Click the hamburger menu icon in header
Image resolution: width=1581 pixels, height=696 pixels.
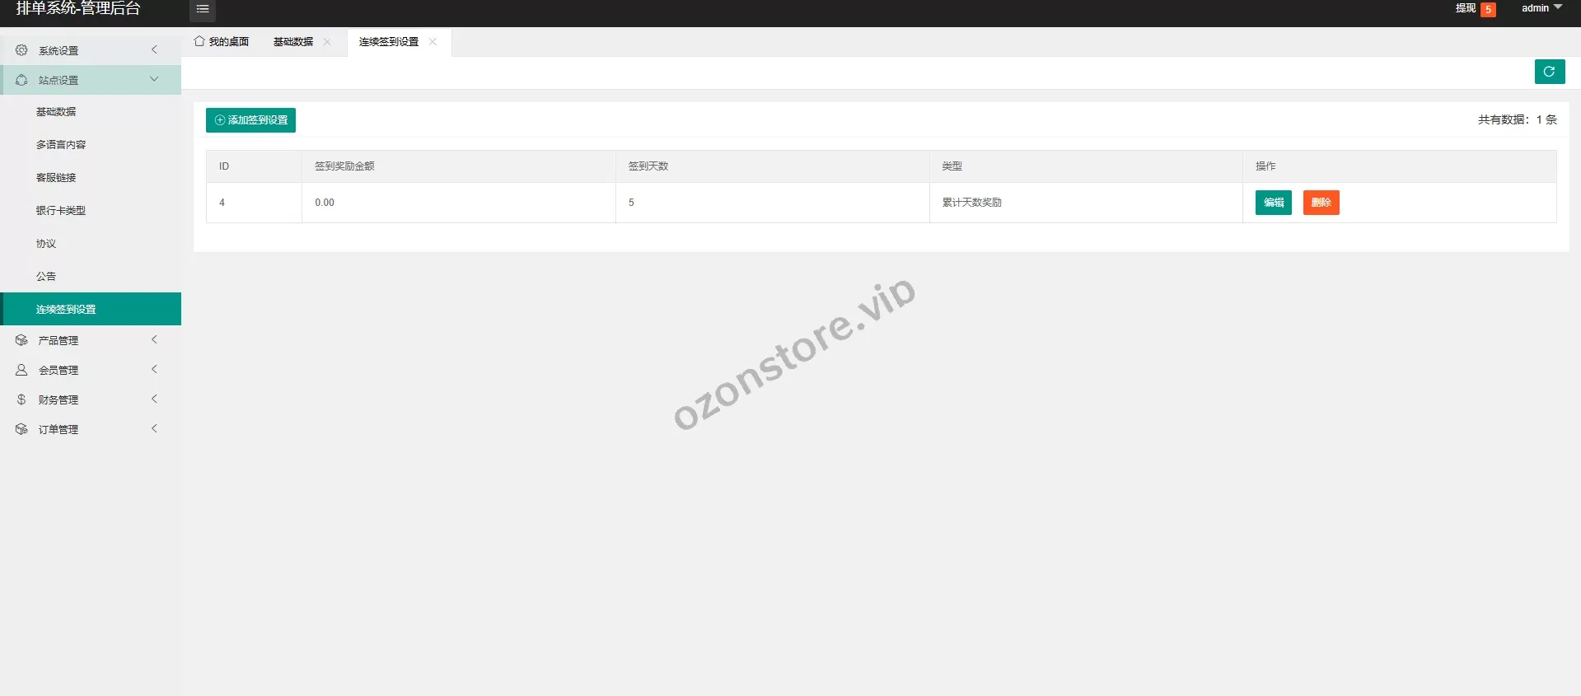click(x=203, y=9)
